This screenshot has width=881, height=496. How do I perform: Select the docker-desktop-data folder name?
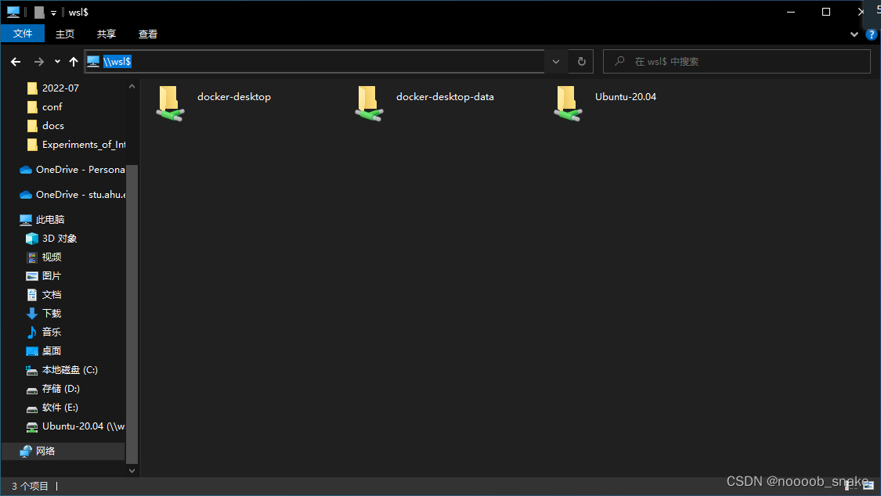(445, 96)
